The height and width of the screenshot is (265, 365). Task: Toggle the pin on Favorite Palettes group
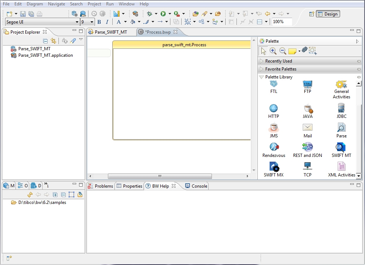(359, 69)
